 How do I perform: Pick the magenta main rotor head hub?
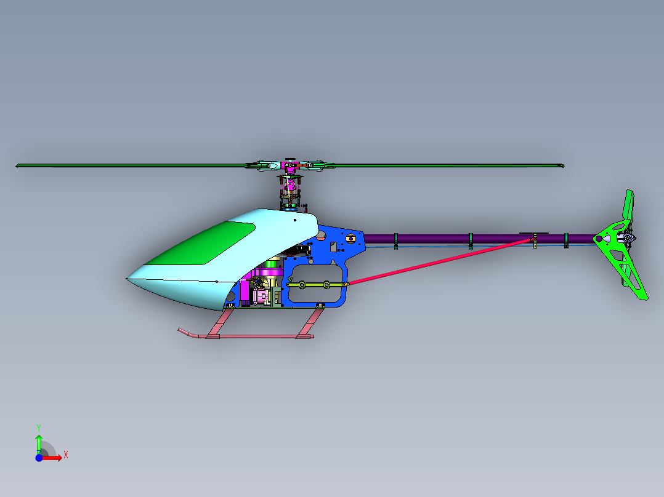pyautogui.click(x=289, y=166)
